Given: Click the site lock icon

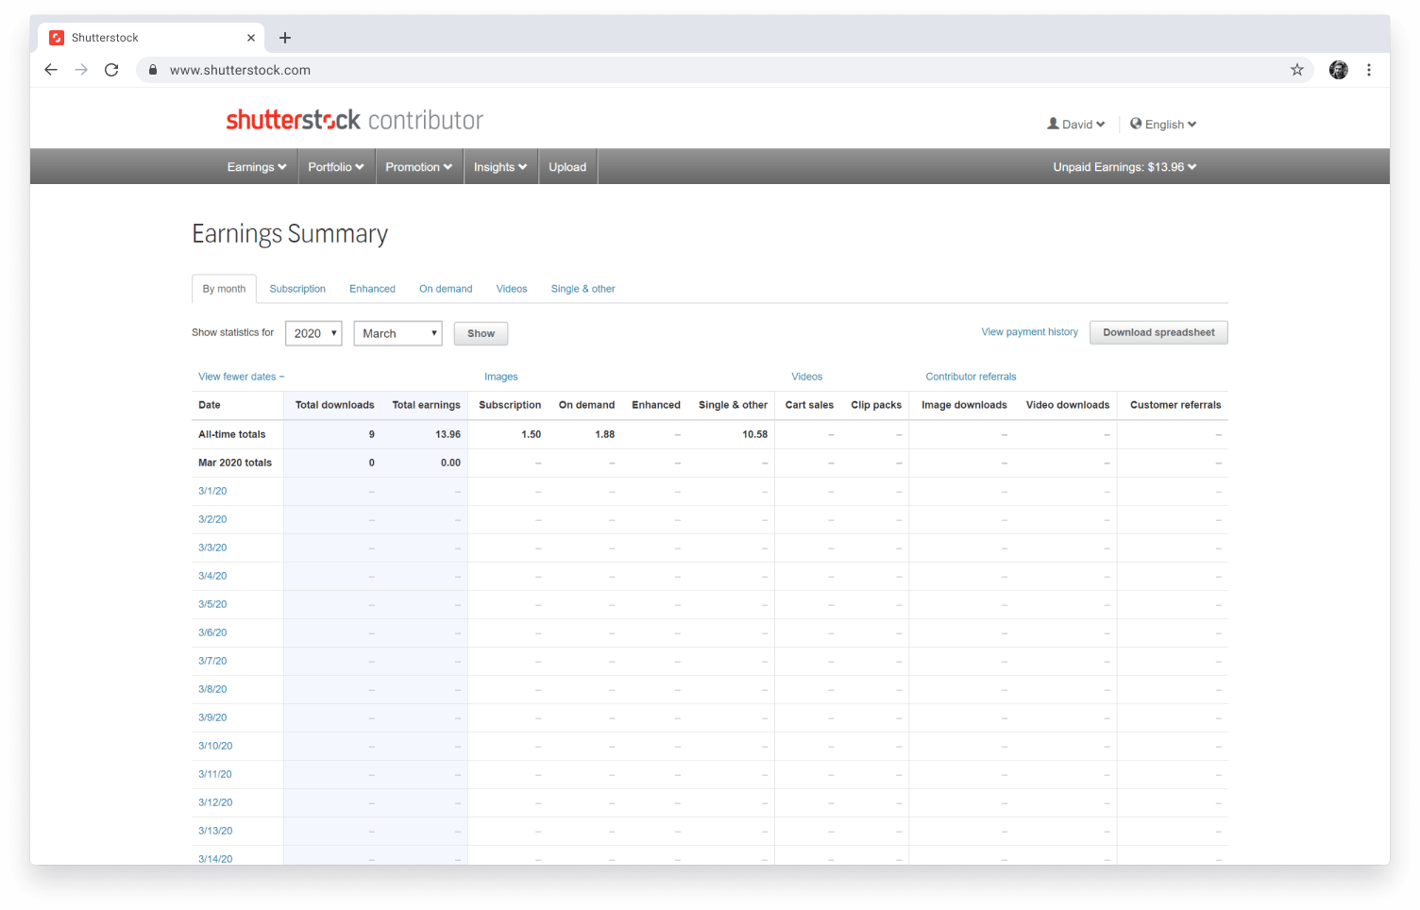Looking at the screenshot, I should (x=153, y=70).
